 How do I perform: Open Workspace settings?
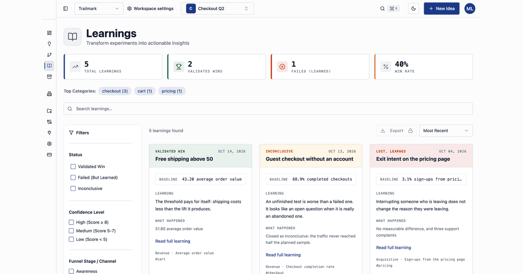click(151, 9)
